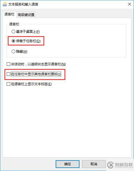Screen dimensions: 134x171
Task: Click the label text 在语言栏上显示文本标签(E)
Action: point(31,84)
